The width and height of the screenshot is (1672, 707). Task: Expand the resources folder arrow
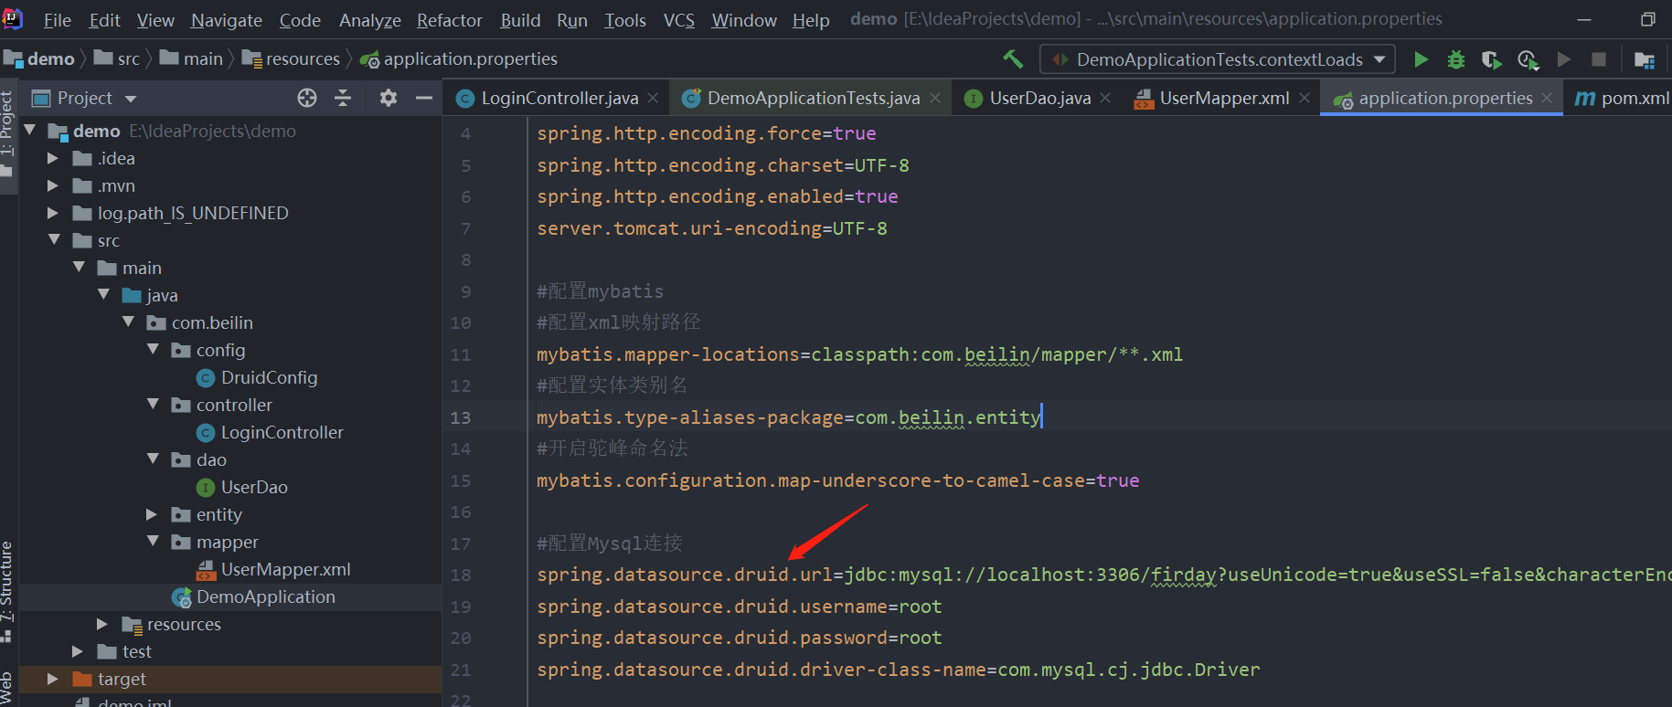[102, 624]
